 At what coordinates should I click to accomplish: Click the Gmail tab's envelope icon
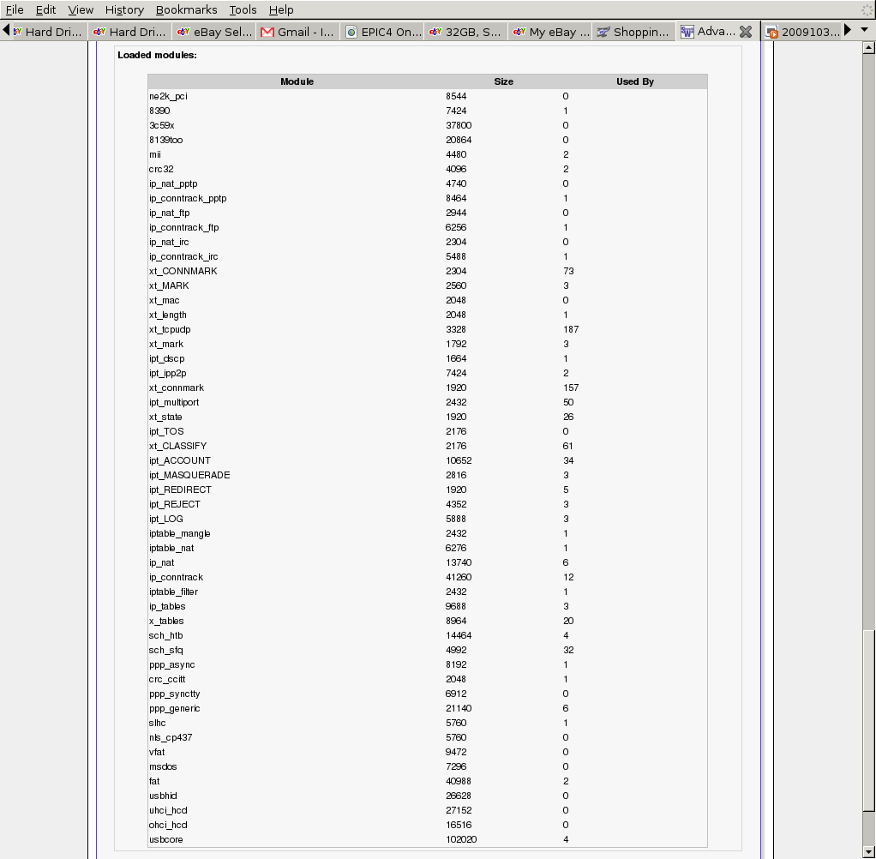click(x=267, y=32)
